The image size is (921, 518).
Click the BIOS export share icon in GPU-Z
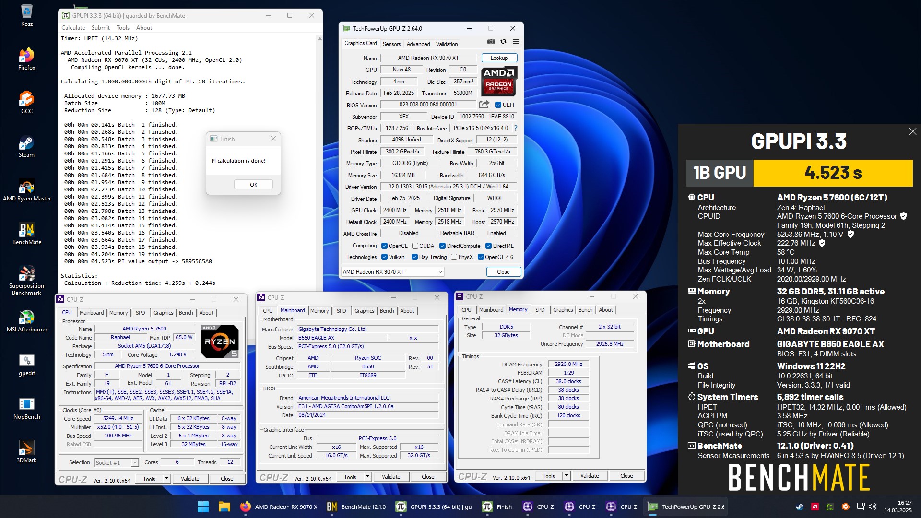484,105
